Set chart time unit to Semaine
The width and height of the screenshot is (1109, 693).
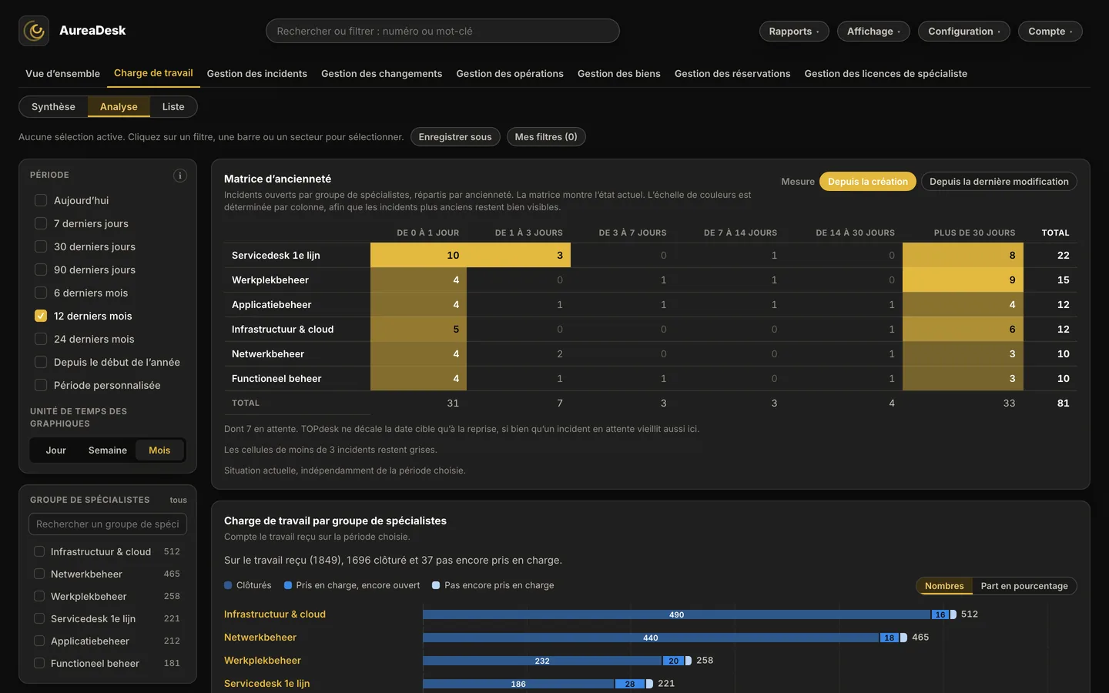click(x=108, y=450)
